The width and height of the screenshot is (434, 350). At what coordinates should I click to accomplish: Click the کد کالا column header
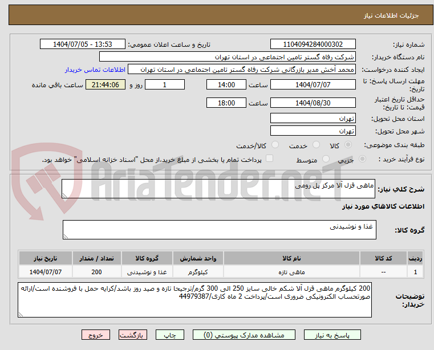tap(383, 258)
